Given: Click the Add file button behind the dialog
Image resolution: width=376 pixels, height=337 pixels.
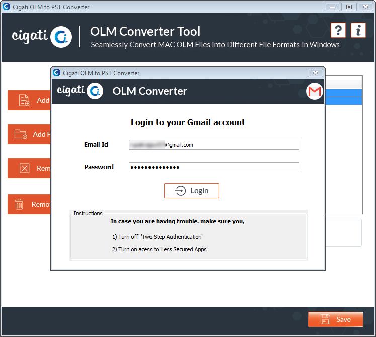Looking at the screenshot, I should click(x=29, y=100).
